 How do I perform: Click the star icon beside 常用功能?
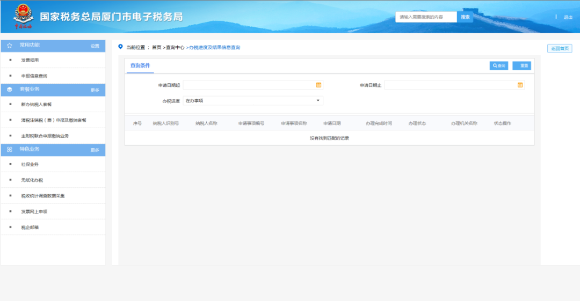(10, 46)
